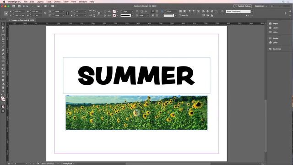
Task: Open the view options dropdown in app bar
Action: (40, 6)
